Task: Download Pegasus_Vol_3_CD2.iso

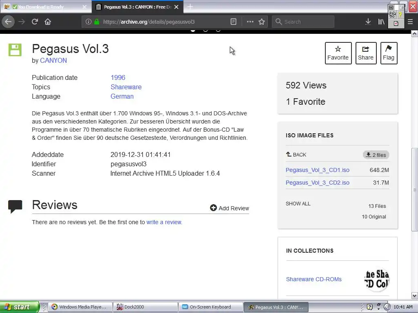Action: click(x=318, y=183)
